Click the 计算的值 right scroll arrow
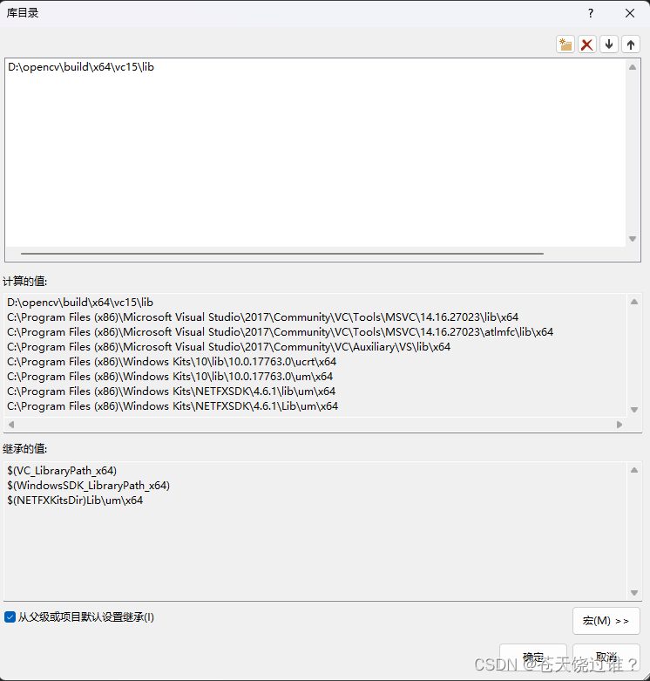 (x=620, y=425)
